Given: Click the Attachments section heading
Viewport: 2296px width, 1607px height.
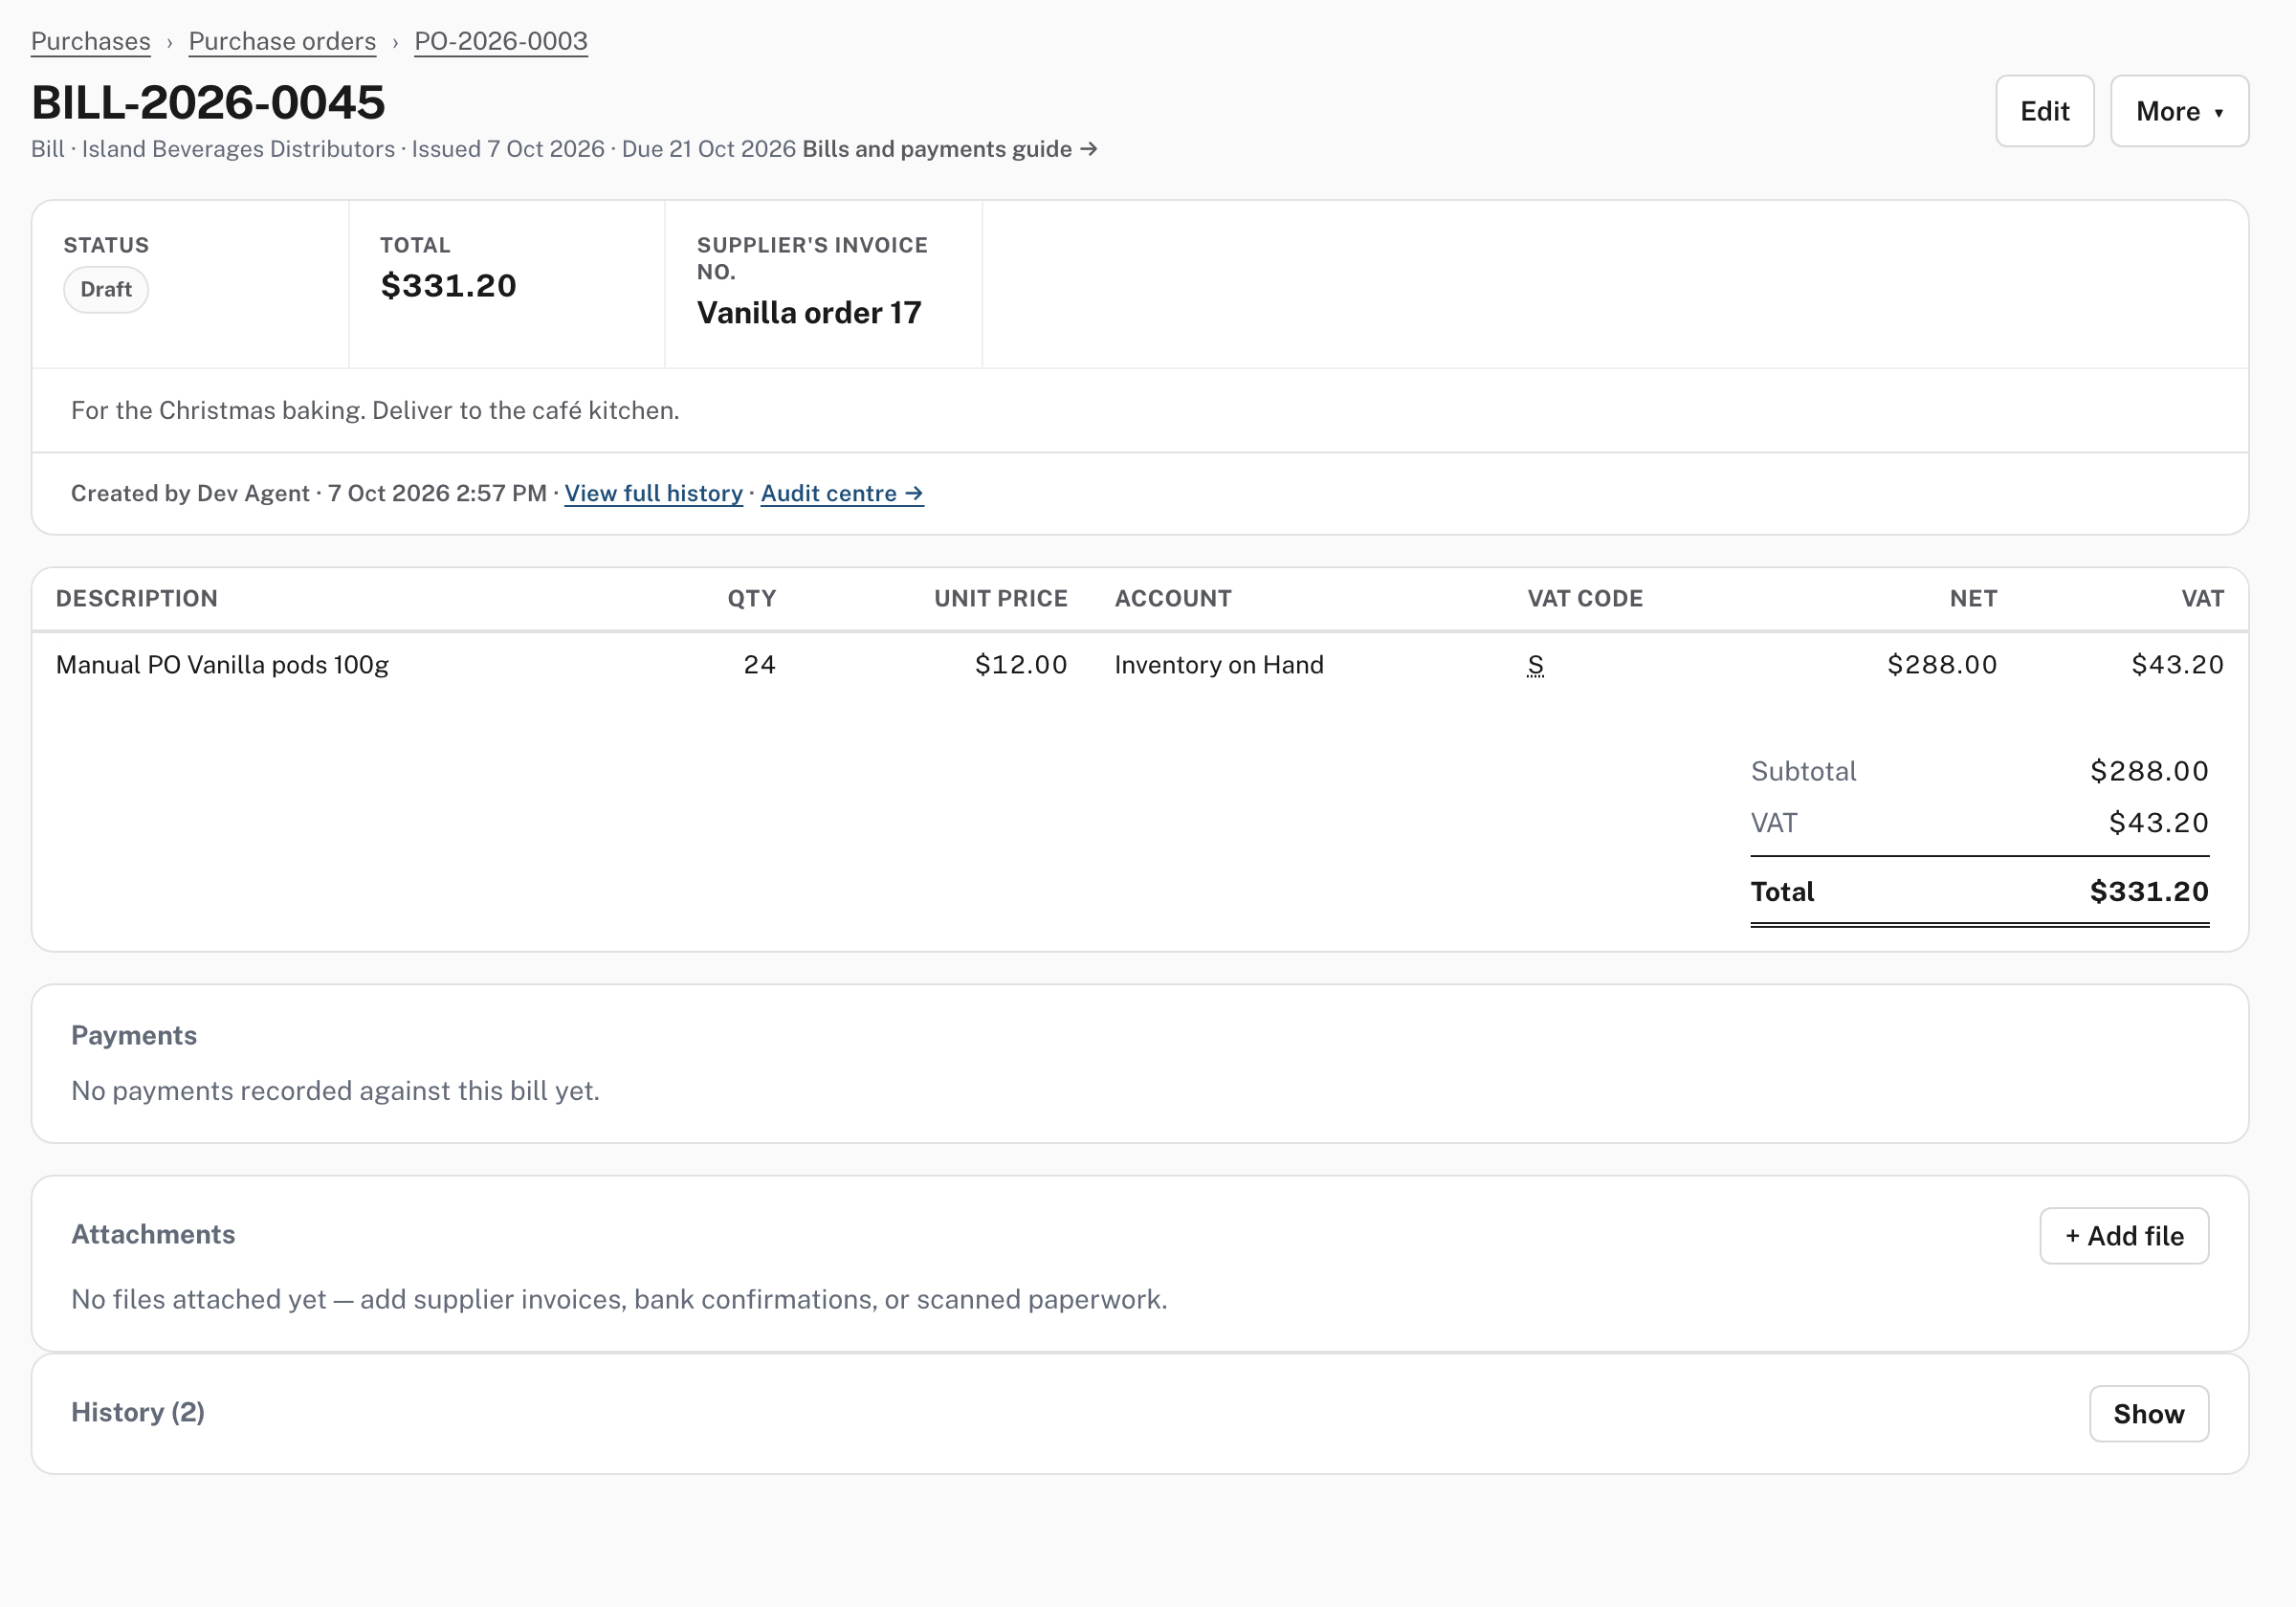Looking at the screenshot, I should (x=153, y=1234).
